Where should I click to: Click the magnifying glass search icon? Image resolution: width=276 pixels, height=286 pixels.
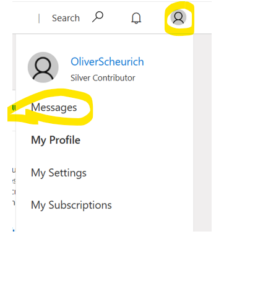[x=98, y=17]
